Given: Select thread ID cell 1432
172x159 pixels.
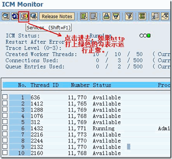Looking at the screenshot, I should [x=37, y=128].
